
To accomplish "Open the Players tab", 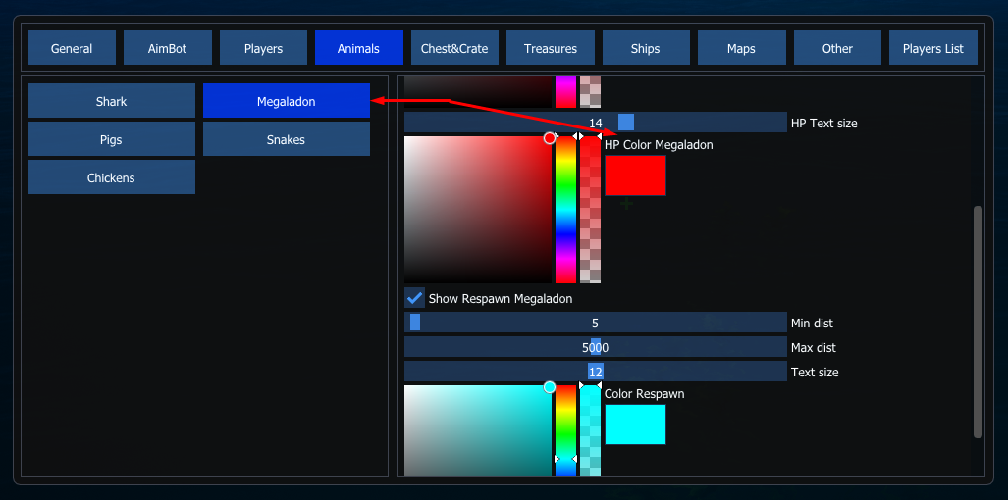I will tap(263, 48).
